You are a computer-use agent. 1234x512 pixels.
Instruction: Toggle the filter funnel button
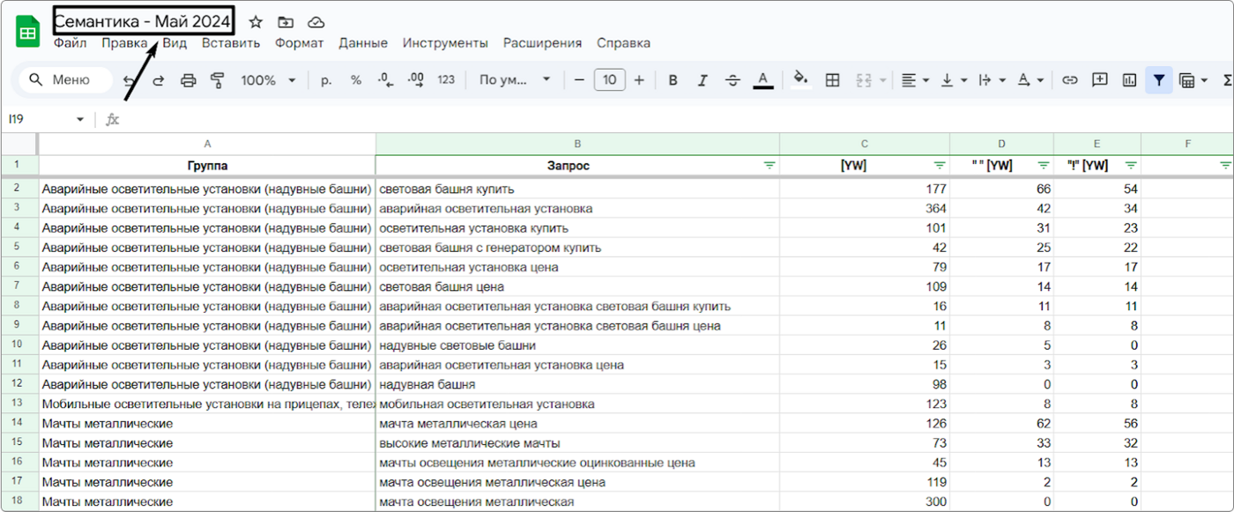coord(1159,80)
